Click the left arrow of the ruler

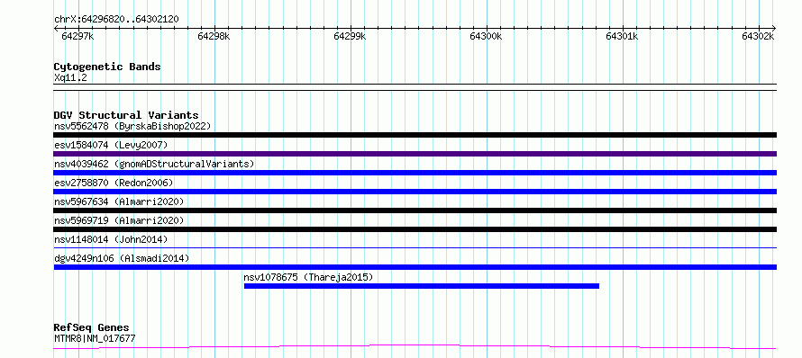(x=56, y=28)
